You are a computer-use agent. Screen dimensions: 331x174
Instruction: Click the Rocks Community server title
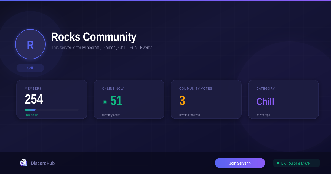pos(94,37)
